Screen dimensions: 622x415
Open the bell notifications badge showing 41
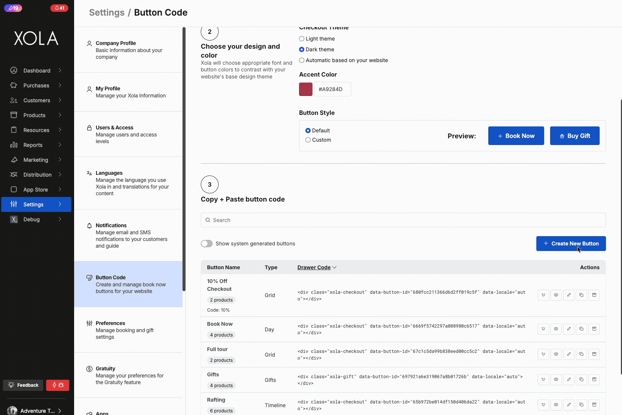[x=59, y=8]
